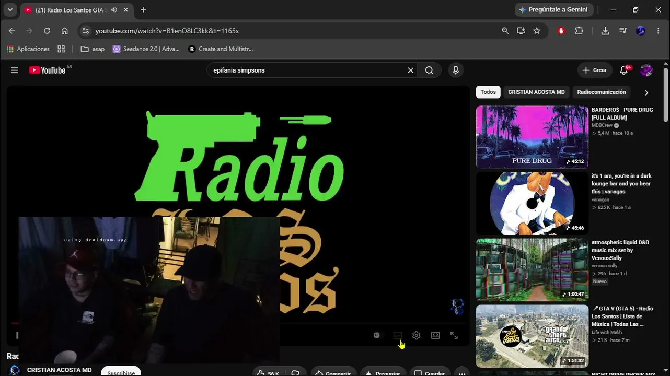Open the channel avatar below the video

[x=15, y=370]
